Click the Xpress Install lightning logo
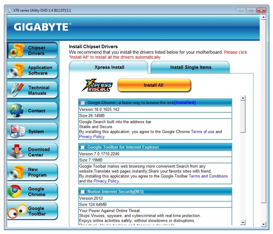Screen dimensions: 273x234 97,85
